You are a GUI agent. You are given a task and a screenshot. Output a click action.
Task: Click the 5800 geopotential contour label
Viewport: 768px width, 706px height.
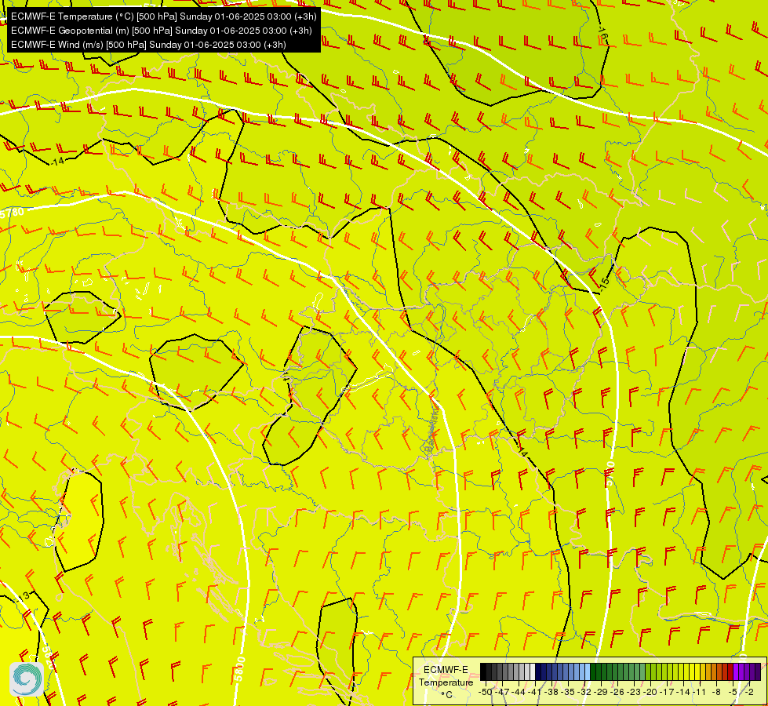240,669
